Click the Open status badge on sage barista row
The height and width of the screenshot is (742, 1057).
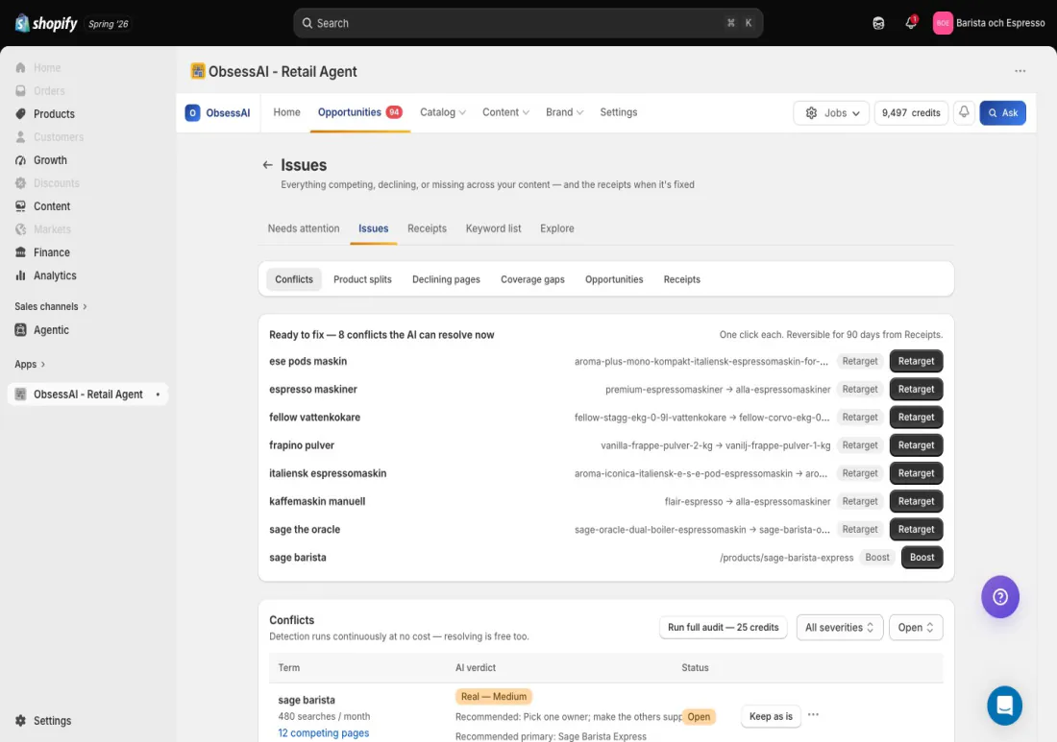point(699,717)
